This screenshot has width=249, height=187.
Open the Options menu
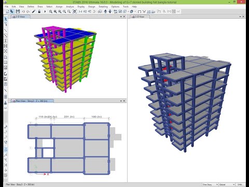point(115,7)
